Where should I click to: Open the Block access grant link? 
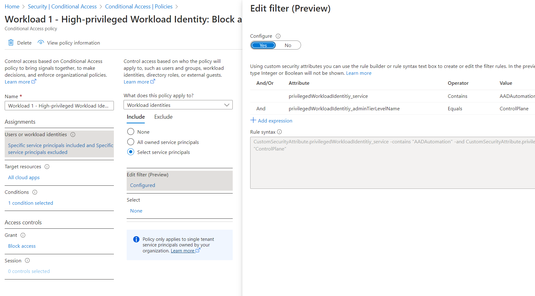(22, 246)
